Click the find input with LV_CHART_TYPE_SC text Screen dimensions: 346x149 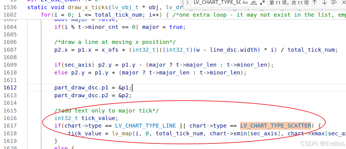217,2
